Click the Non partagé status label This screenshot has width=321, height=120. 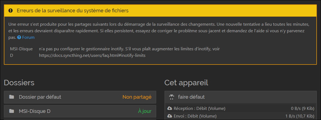coord(137,97)
